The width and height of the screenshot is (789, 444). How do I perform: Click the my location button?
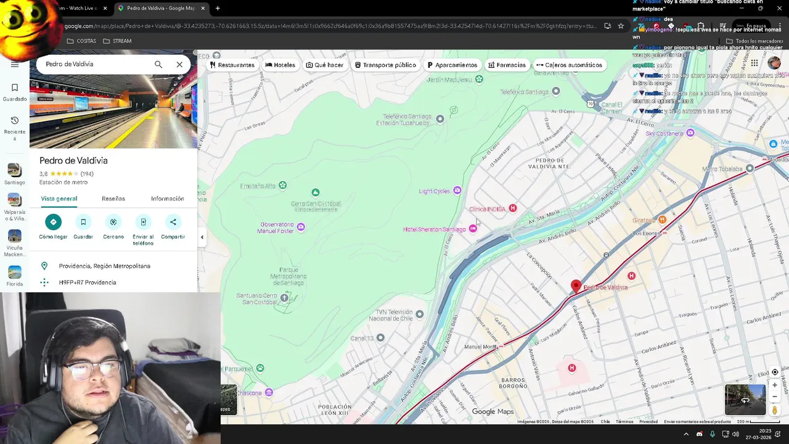(x=775, y=372)
